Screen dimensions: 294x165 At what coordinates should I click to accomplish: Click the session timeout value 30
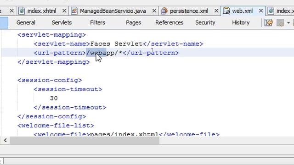[54, 99]
